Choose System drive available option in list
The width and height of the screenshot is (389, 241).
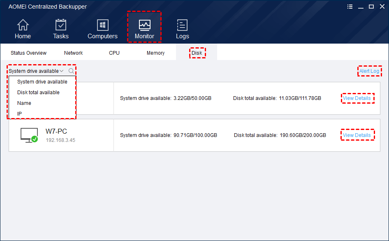(x=42, y=82)
